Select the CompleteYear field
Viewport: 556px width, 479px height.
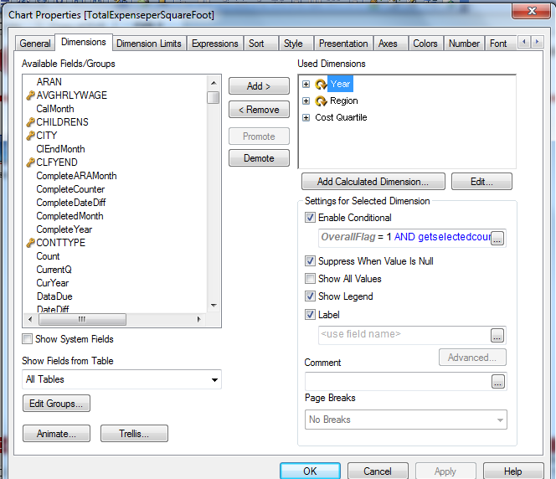[64, 229]
